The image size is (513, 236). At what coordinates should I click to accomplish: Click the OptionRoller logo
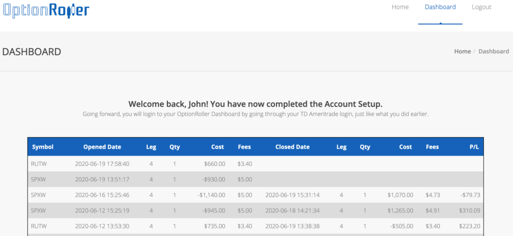point(46,11)
